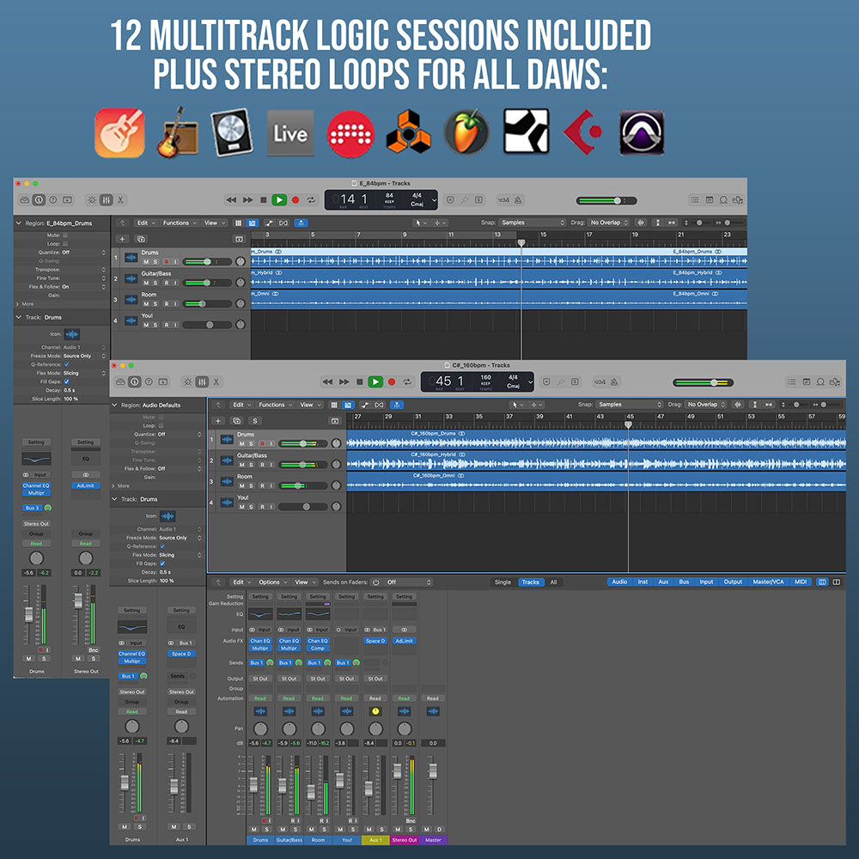Toggle the Fill Gaps checkbox in the C#_160bpm inspector

(162, 564)
